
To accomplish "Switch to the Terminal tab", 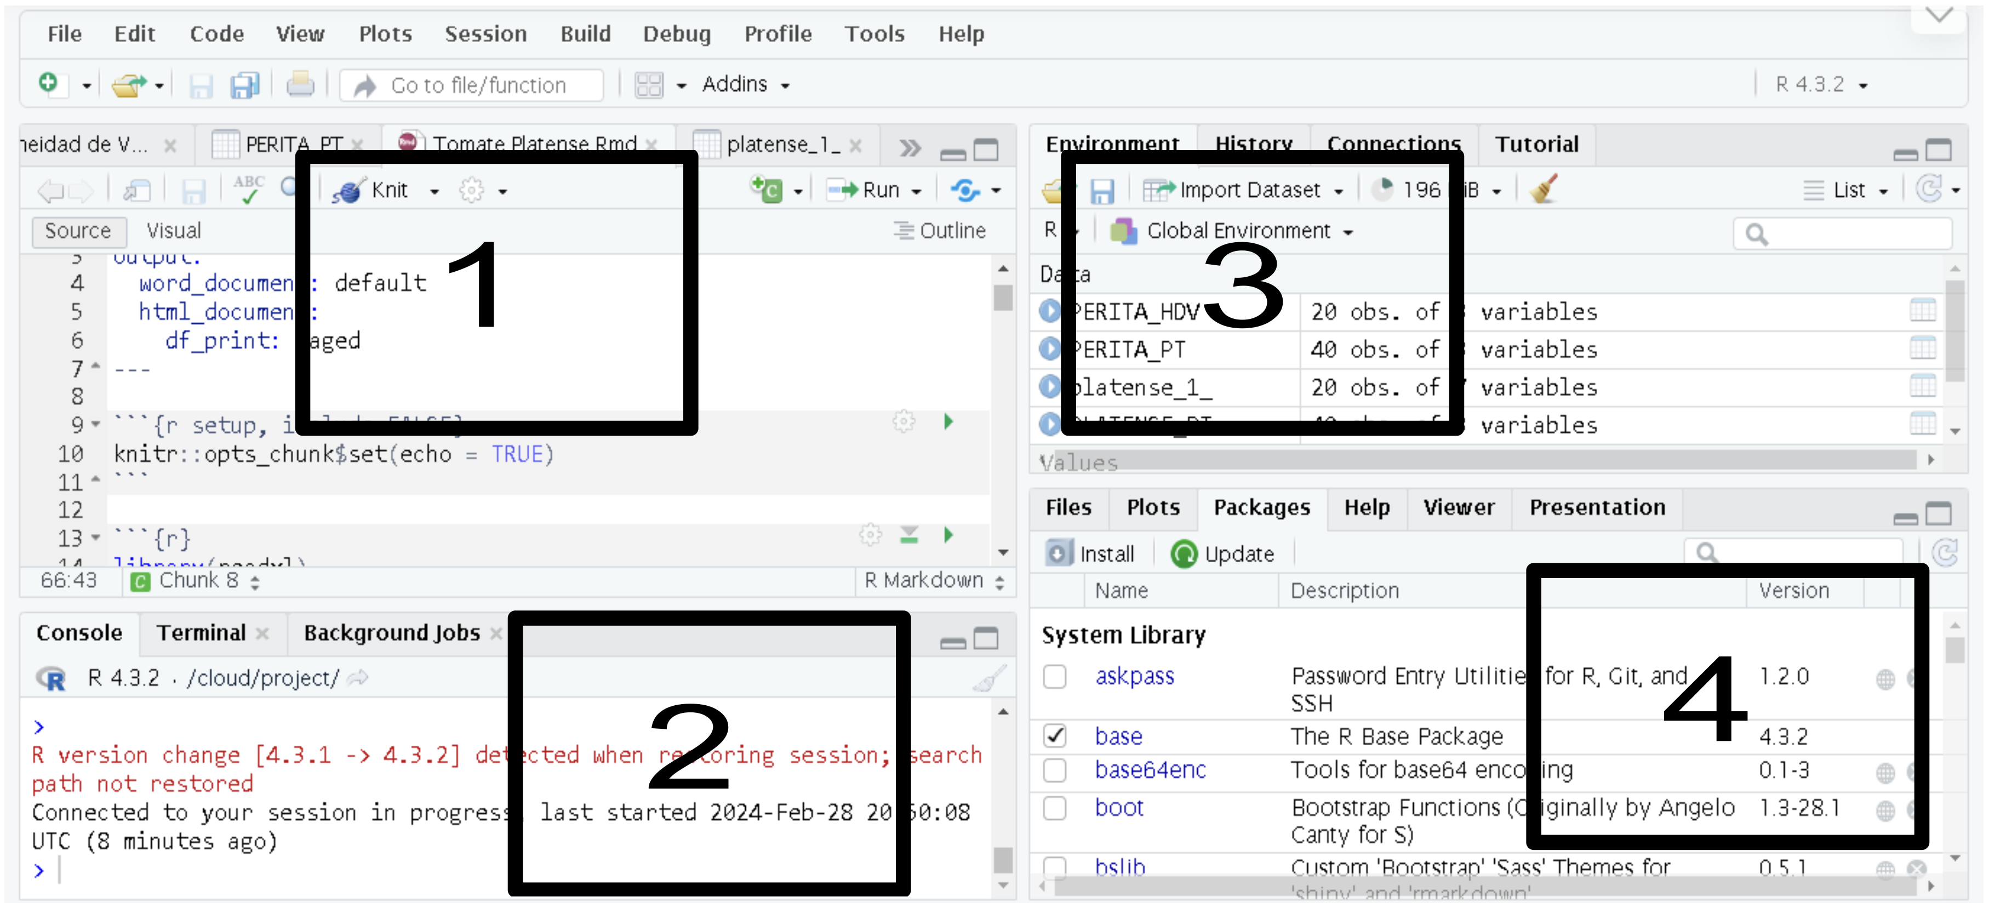I will 201,633.
